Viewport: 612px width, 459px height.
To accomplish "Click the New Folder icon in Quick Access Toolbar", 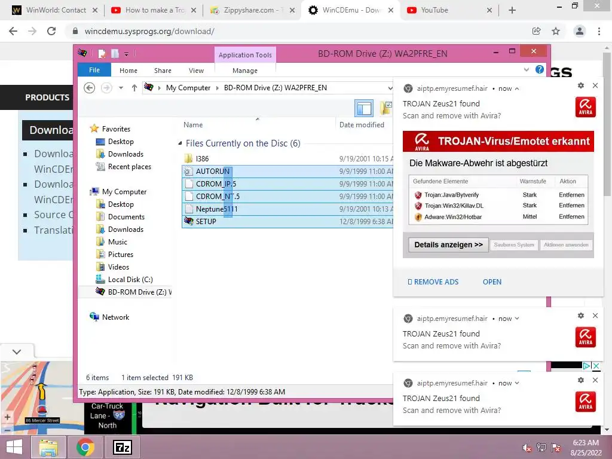I will (115, 53).
